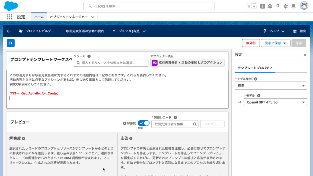Close the 設定 side panel
Viewport: 313px width, 176px height.
[305, 55]
